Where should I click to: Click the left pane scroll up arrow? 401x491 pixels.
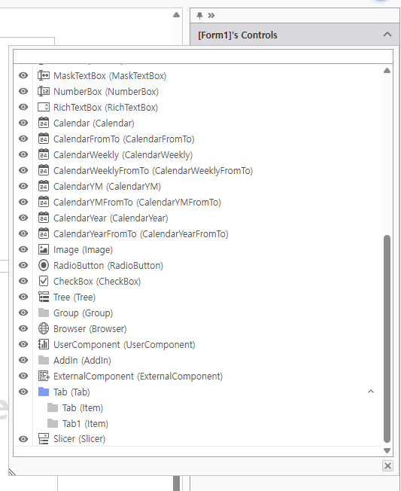pyautogui.click(x=176, y=15)
